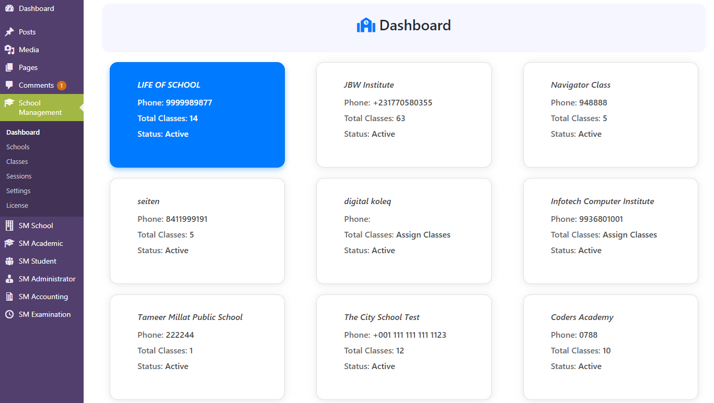Image resolution: width=714 pixels, height=403 pixels.
Task: Click the Comments speech bubble icon
Action: click(x=9, y=85)
